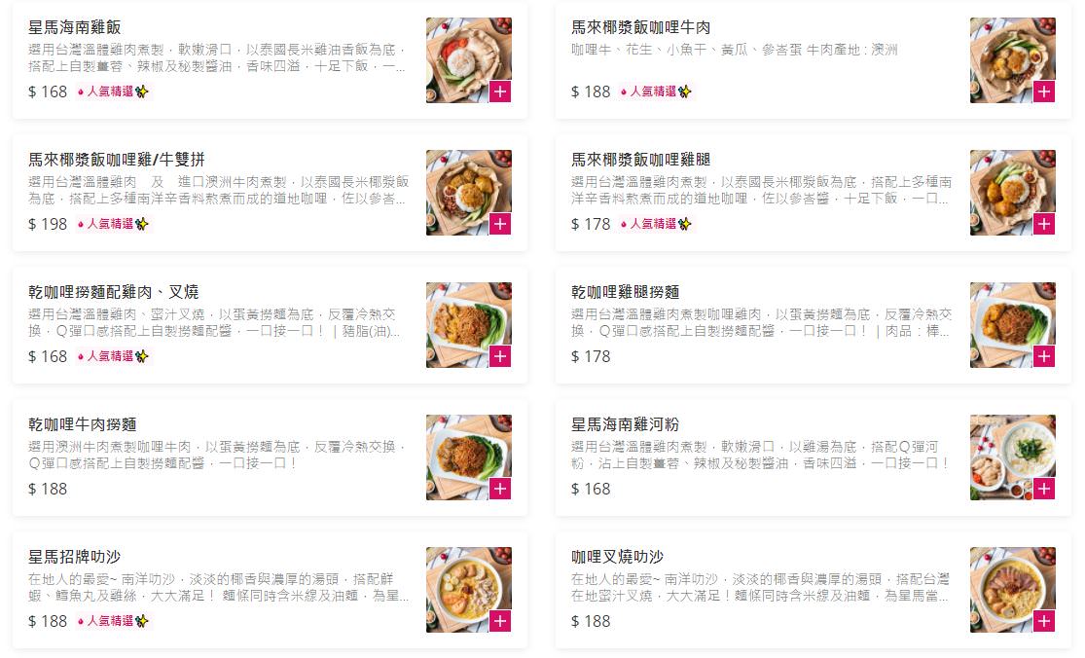This screenshot has width=1085, height=658.
Task: Add 咖哩叉燒叻沙 with plus icon
Action: click(x=1043, y=621)
